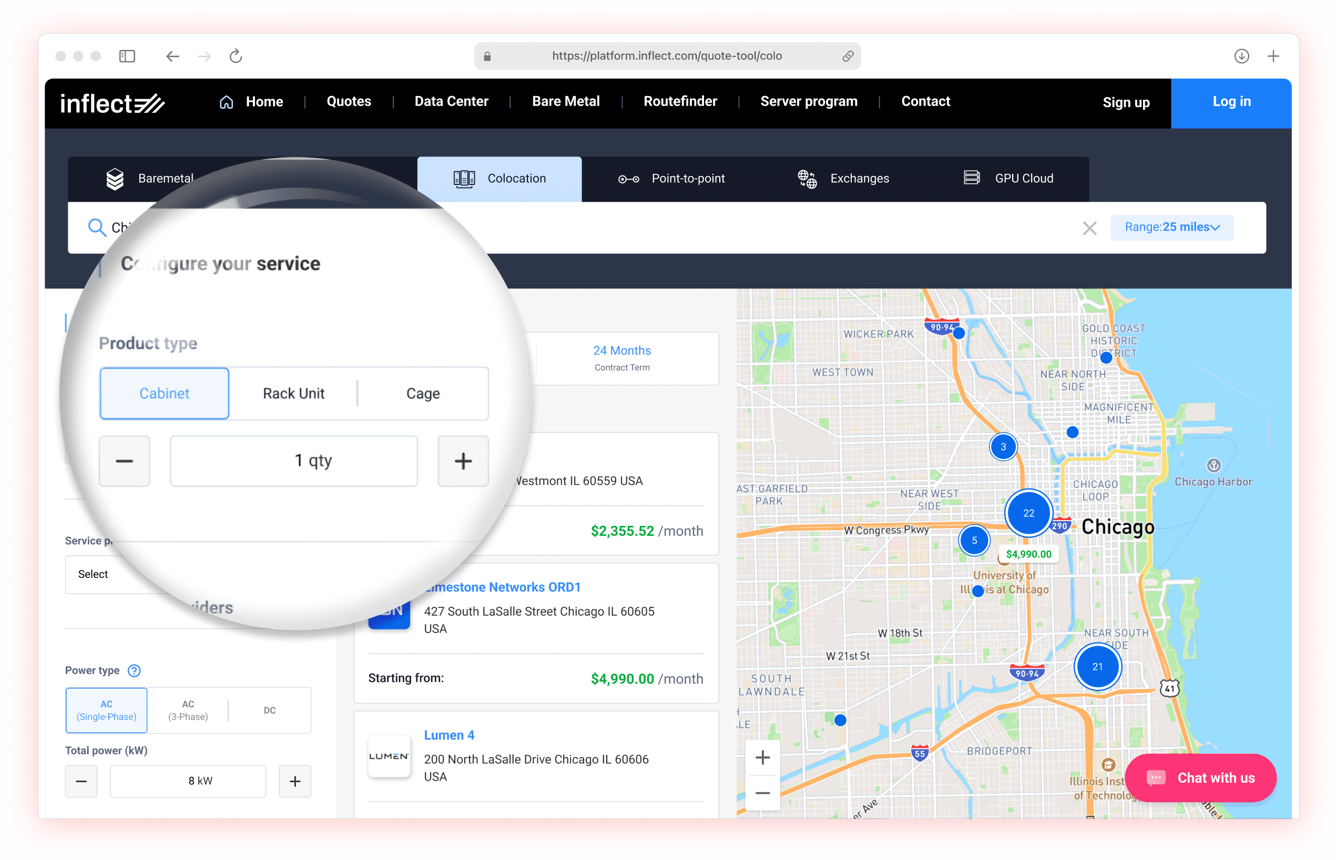The width and height of the screenshot is (1336, 860).
Task: Select DC power type
Action: pos(270,710)
